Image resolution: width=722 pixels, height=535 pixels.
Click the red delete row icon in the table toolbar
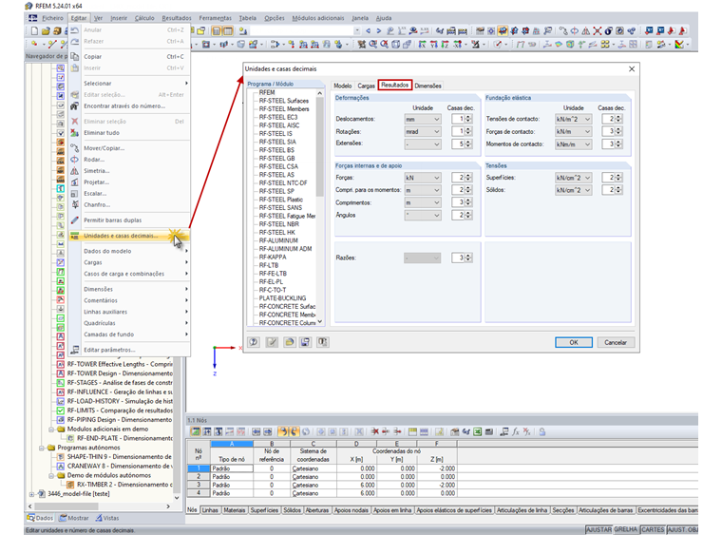click(x=375, y=431)
